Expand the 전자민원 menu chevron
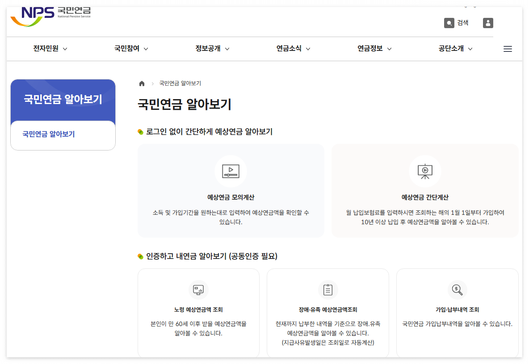Image resolution: width=529 pixels, height=364 pixels. tap(65, 49)
